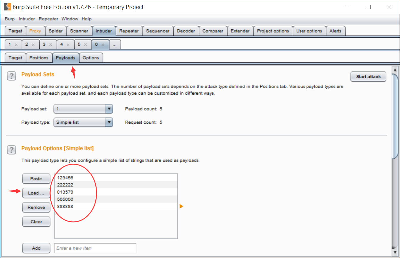Click the scrollbar down arrow

point(395,253)
